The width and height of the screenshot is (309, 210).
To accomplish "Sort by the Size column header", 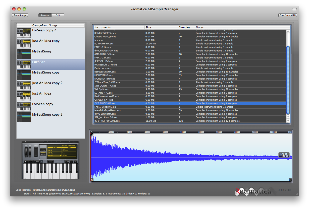I will pyautogui.click(x=161, y=27).
